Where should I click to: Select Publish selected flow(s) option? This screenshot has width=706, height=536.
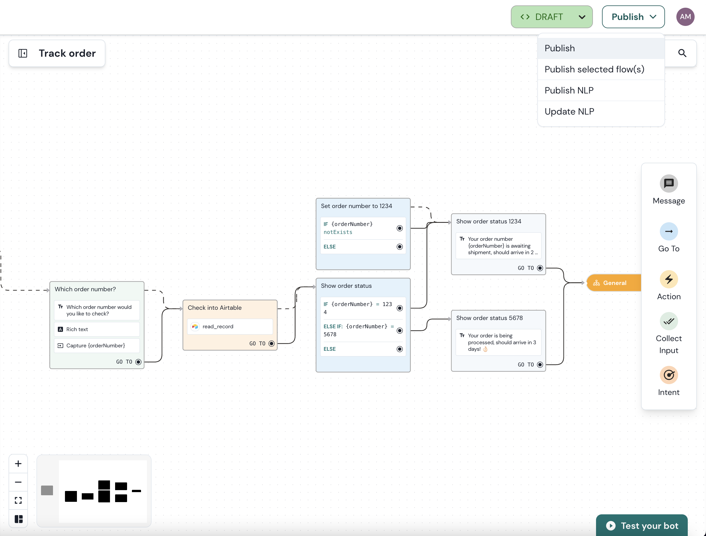[594, 69]
